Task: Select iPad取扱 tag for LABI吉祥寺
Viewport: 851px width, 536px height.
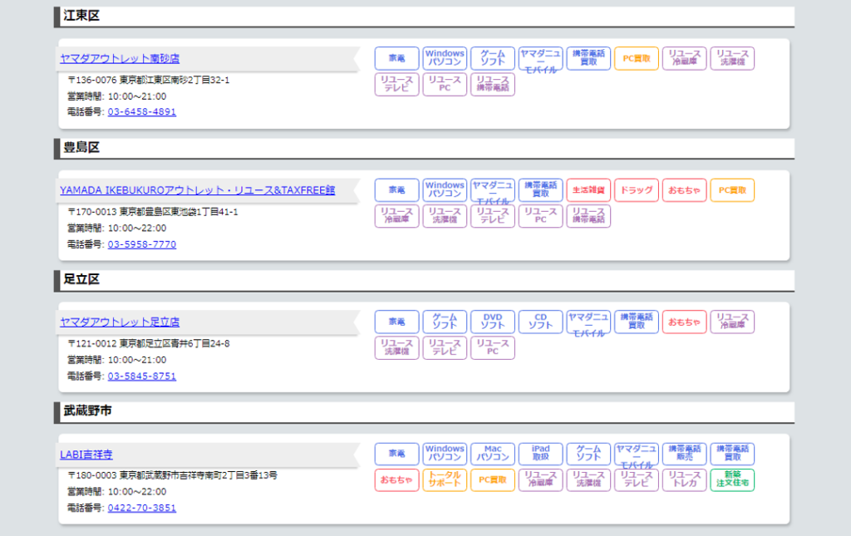Action: [540, 454]
